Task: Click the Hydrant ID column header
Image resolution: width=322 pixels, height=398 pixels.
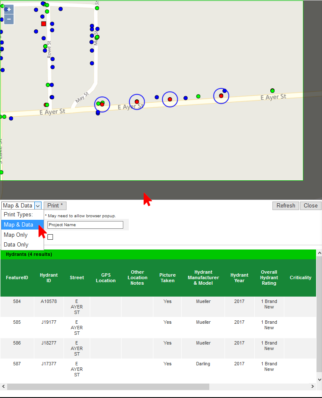Action: [x=49, y=278]
